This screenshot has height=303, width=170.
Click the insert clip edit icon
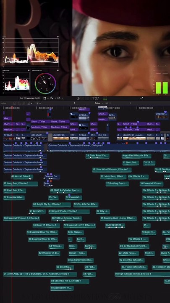click(19, 103)
